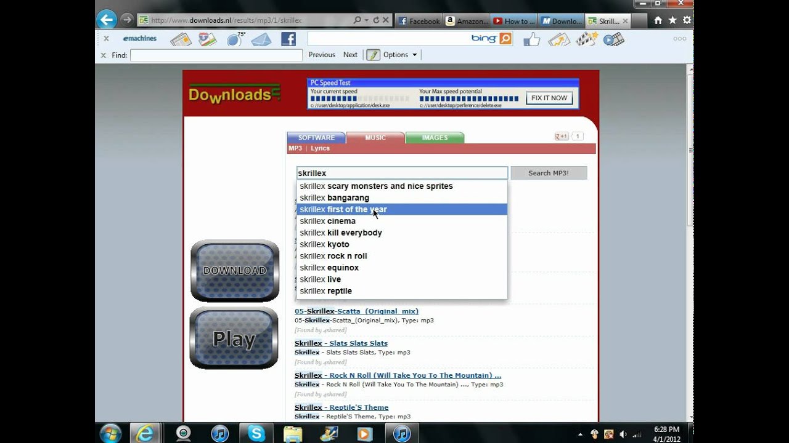Open the video reel toolbar icon
The width and height of the screenshot is (789, 443).
coord(613,39)
